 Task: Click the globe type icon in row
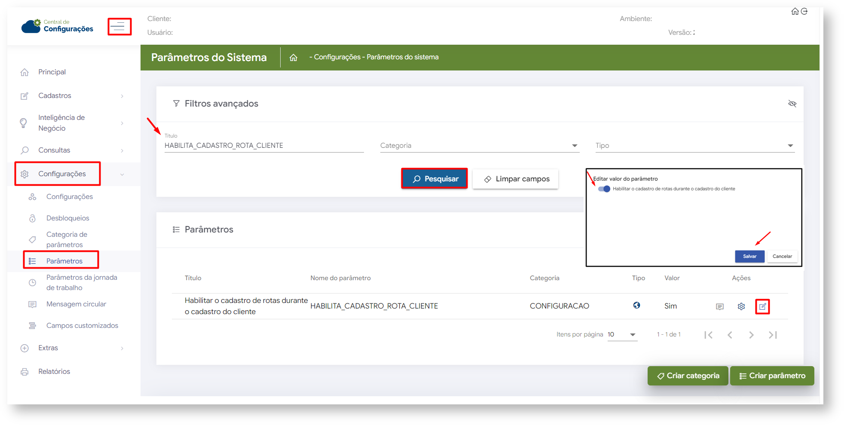click(x=636, y=306)
